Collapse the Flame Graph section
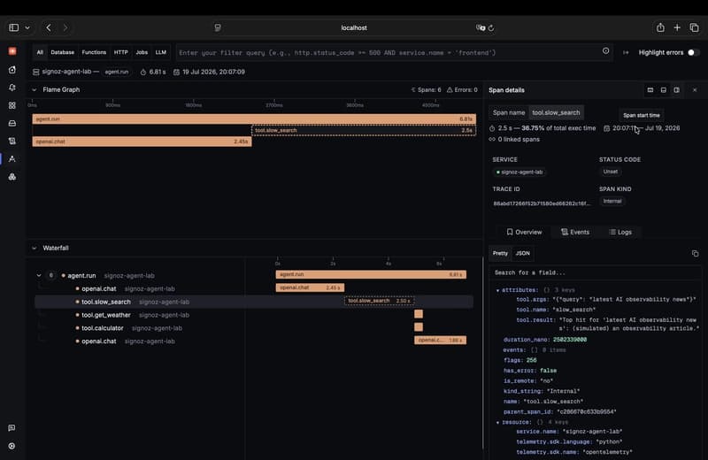 (x=35, y=90)
